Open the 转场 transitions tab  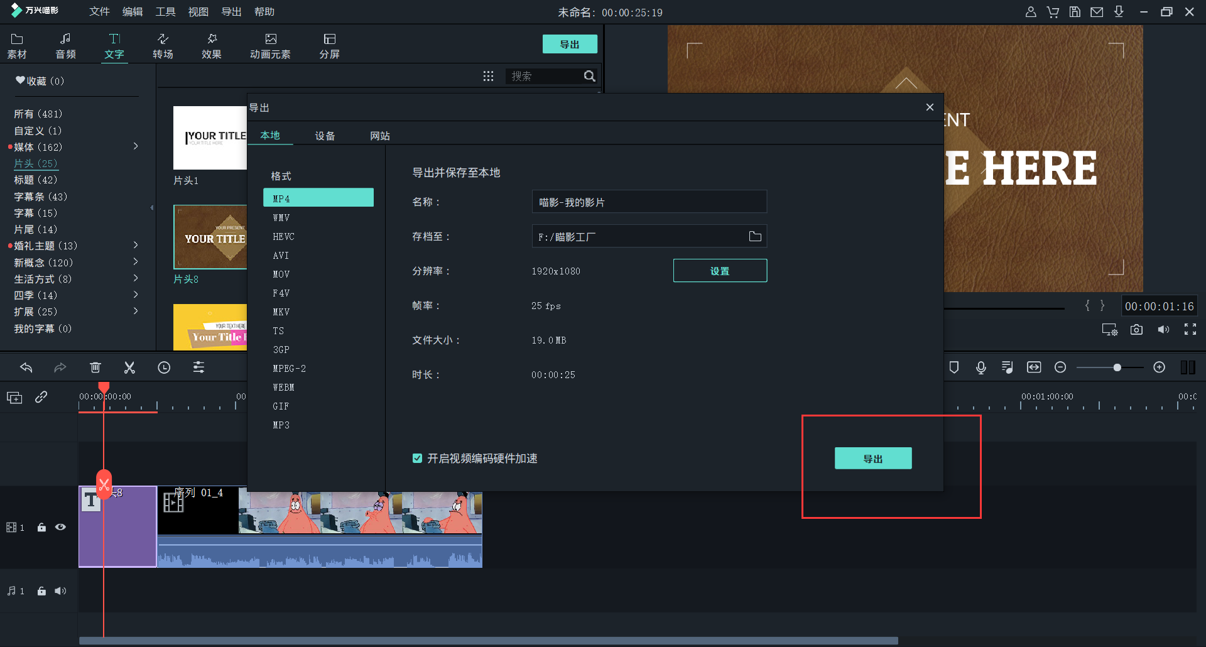(x=163, y=46)
